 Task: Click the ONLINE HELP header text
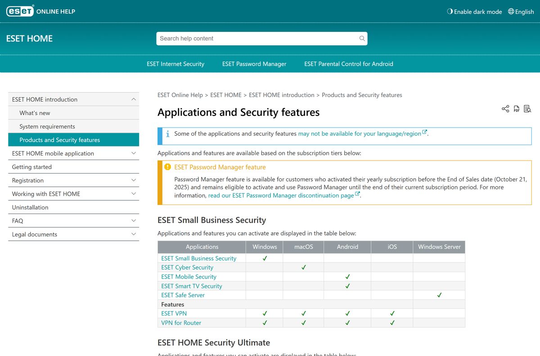pos(56,12)
